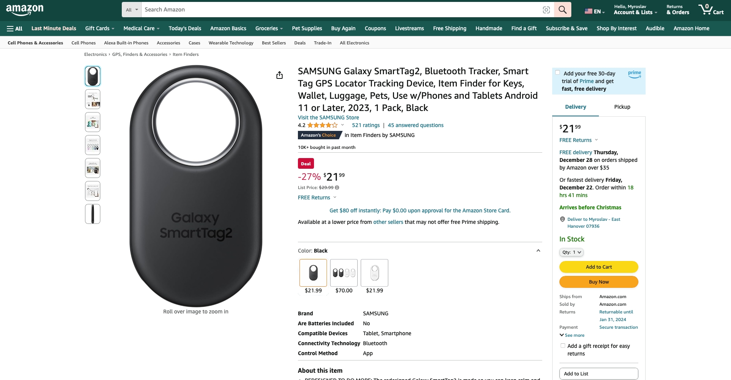Open the search category All dropdown
This screenshot has width=731, height=380.
click(132, 10)
